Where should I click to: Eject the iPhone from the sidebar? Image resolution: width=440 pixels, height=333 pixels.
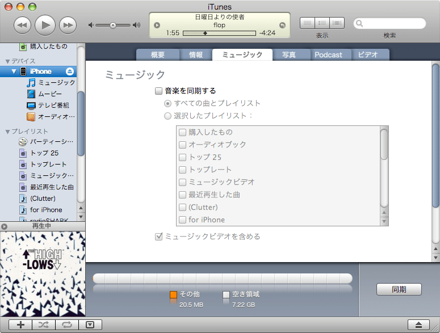pos(70,71)
